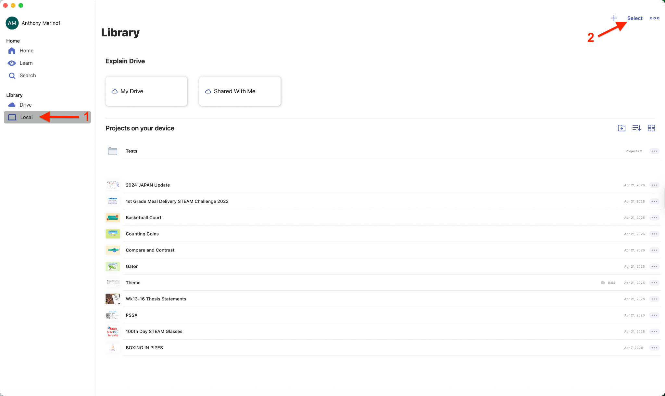Open Home in the sidebar

(x=26, y=51)
